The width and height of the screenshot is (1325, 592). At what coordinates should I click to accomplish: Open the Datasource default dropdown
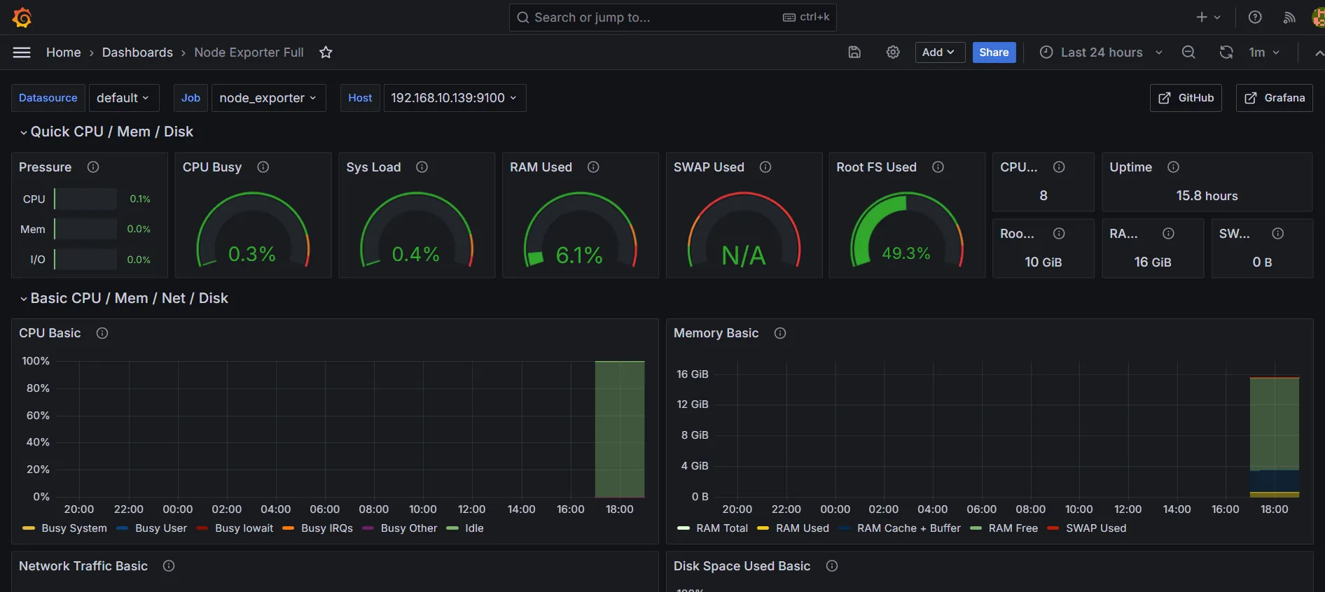(x=124, y=98)
